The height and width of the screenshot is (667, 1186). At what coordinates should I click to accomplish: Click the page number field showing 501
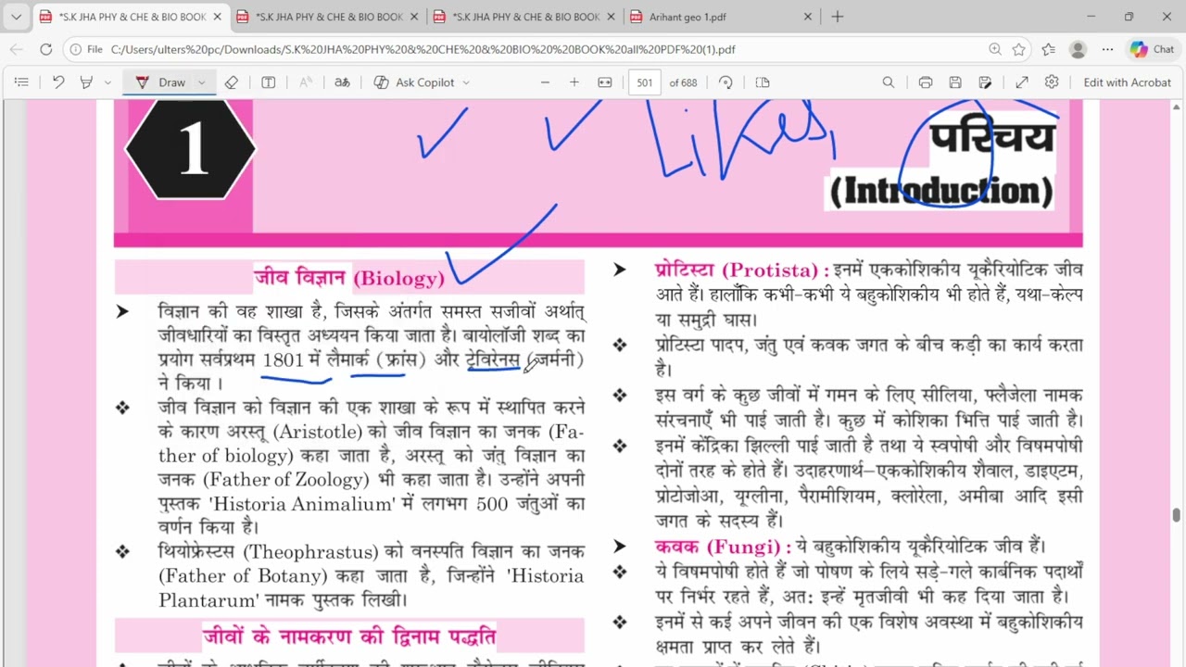click(x=645, y=82)
